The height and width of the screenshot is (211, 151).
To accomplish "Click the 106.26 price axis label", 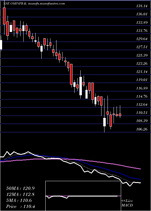I will (142, 129).
